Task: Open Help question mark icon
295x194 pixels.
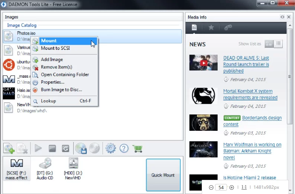Action: [x=124, y=148]
